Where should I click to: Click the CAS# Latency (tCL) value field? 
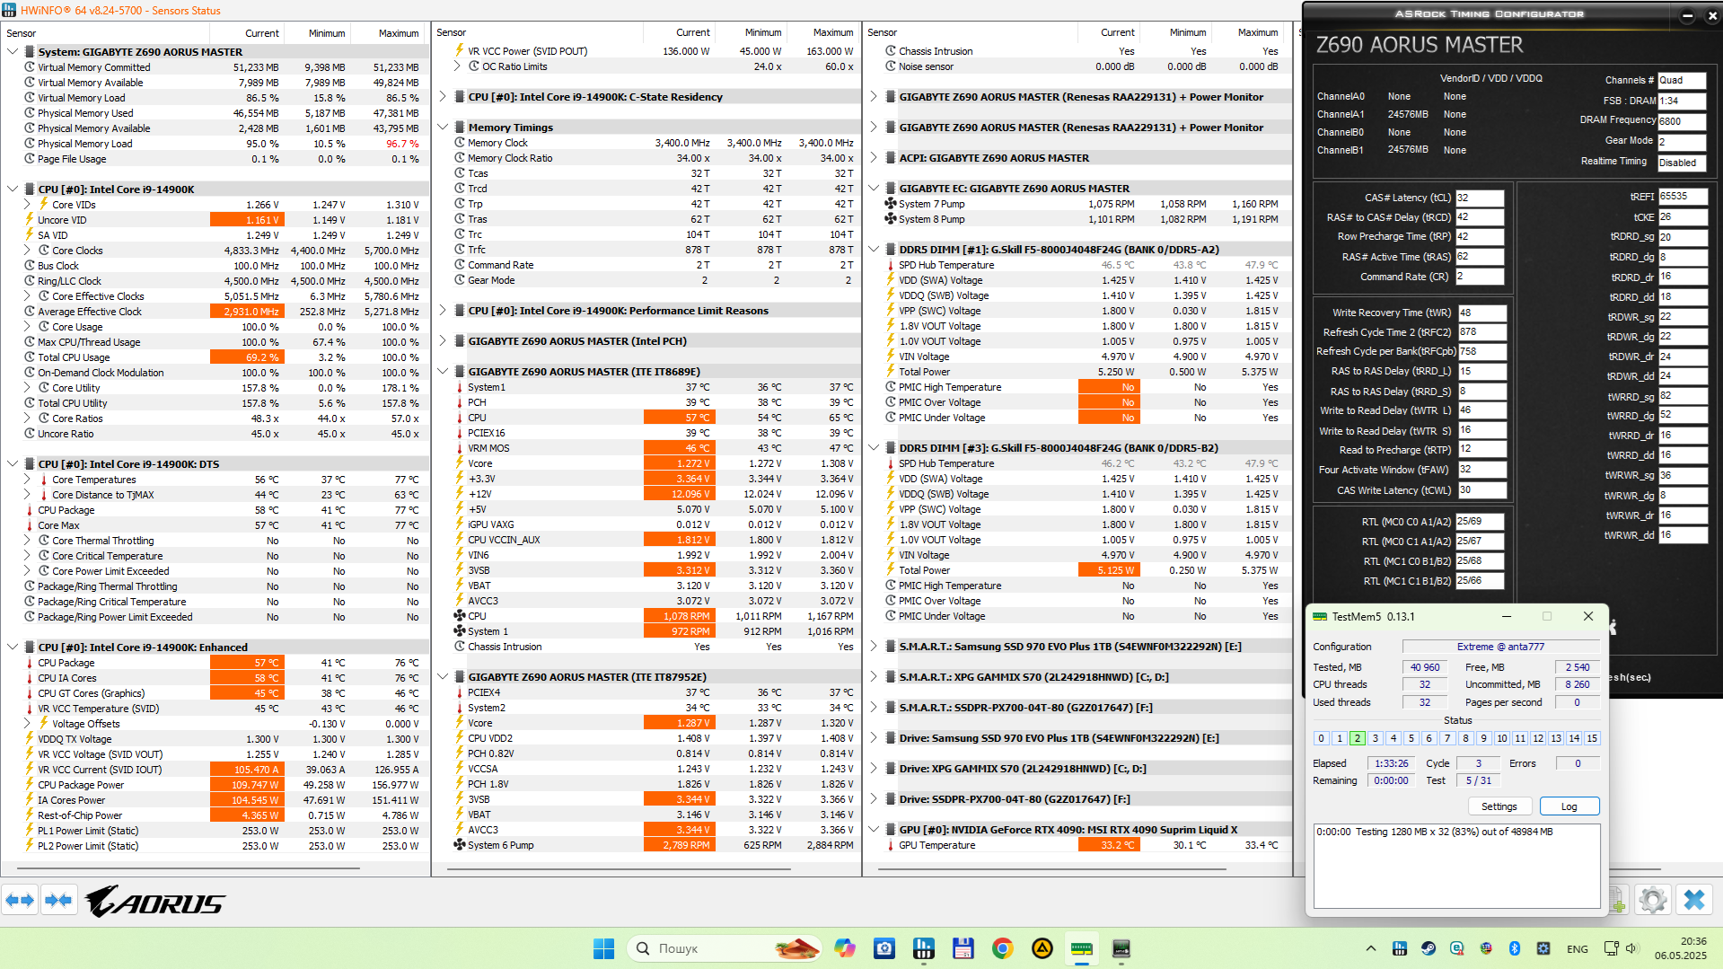pos(1479,198)
